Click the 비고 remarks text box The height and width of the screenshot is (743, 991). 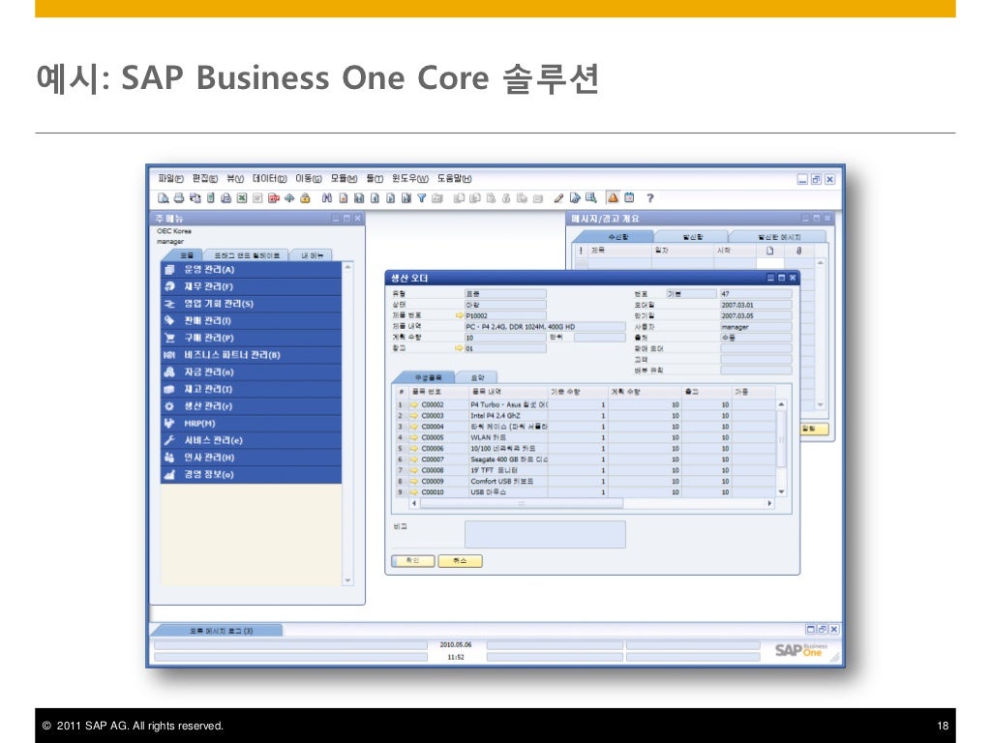click(545, 534)
